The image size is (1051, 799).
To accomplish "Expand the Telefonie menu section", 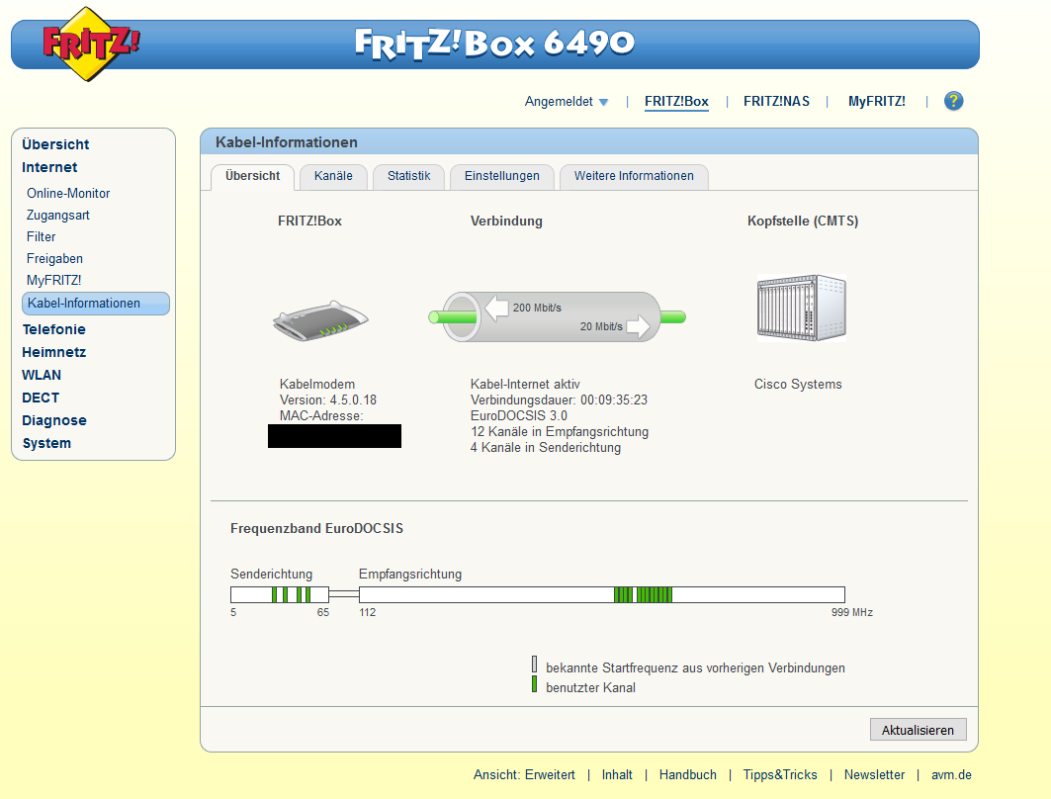I will [x=53, y=329].
